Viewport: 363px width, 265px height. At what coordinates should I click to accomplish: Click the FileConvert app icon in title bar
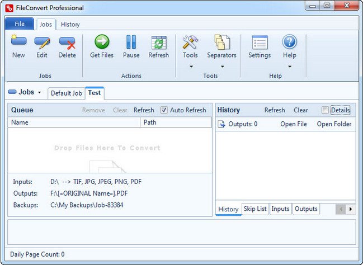[10, 8]
